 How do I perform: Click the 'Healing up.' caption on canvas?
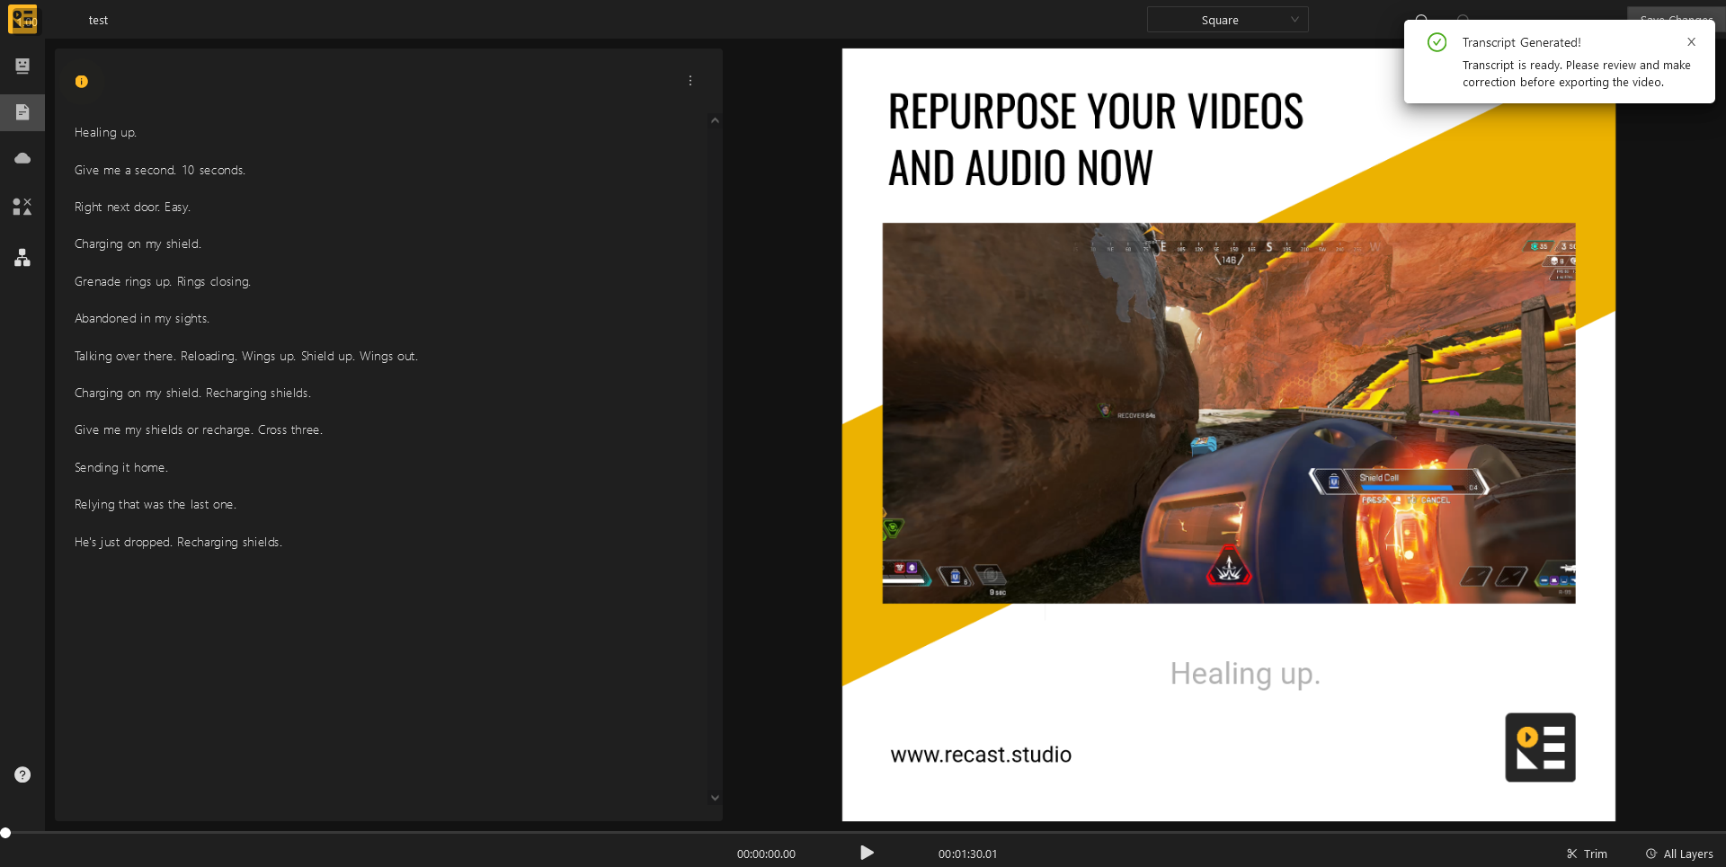click(x=1245, y=674)
